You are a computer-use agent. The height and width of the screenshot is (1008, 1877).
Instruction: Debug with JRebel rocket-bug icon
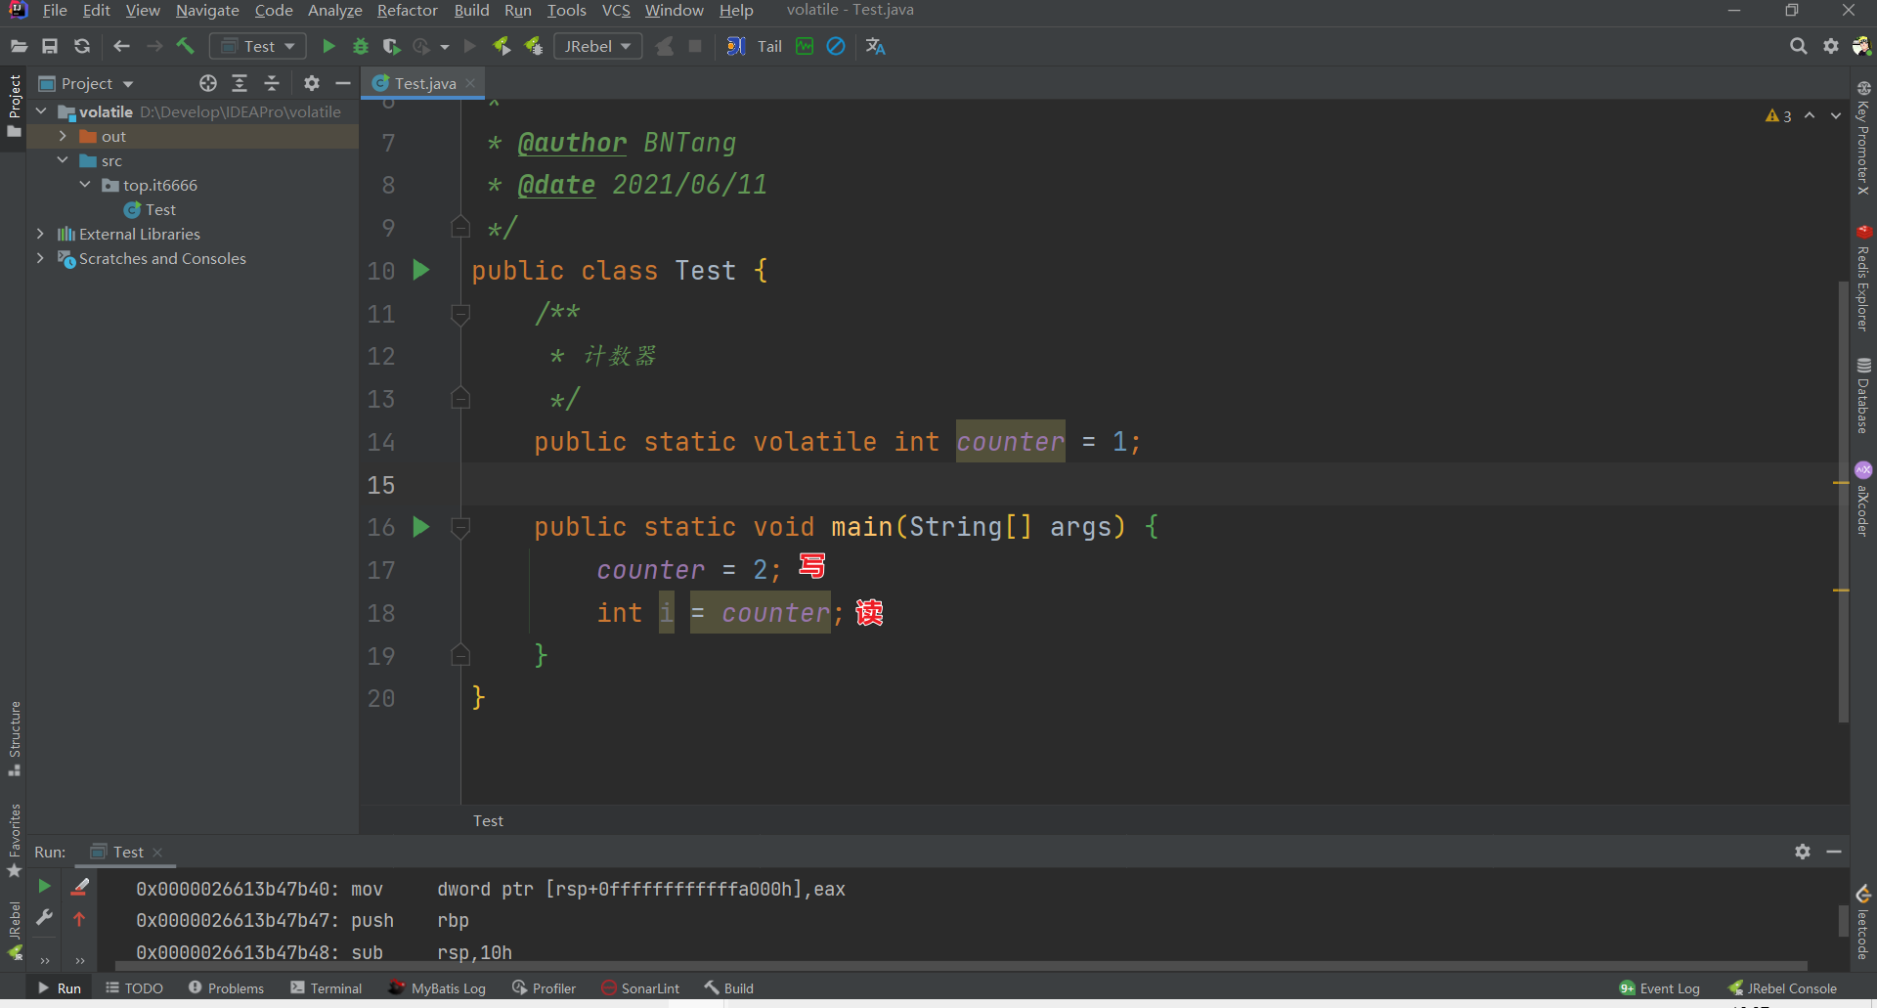(x=534, y=46)
